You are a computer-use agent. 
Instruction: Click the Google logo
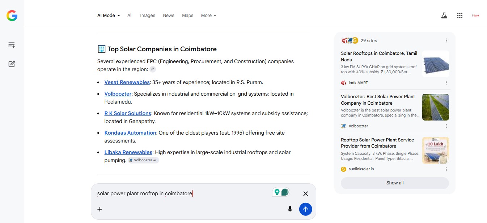coord(12,16)
